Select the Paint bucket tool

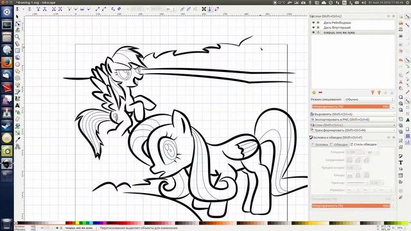point(17,126)
